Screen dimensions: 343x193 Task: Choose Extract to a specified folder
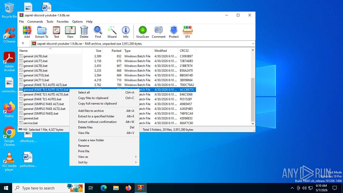[x=104, y=116]
